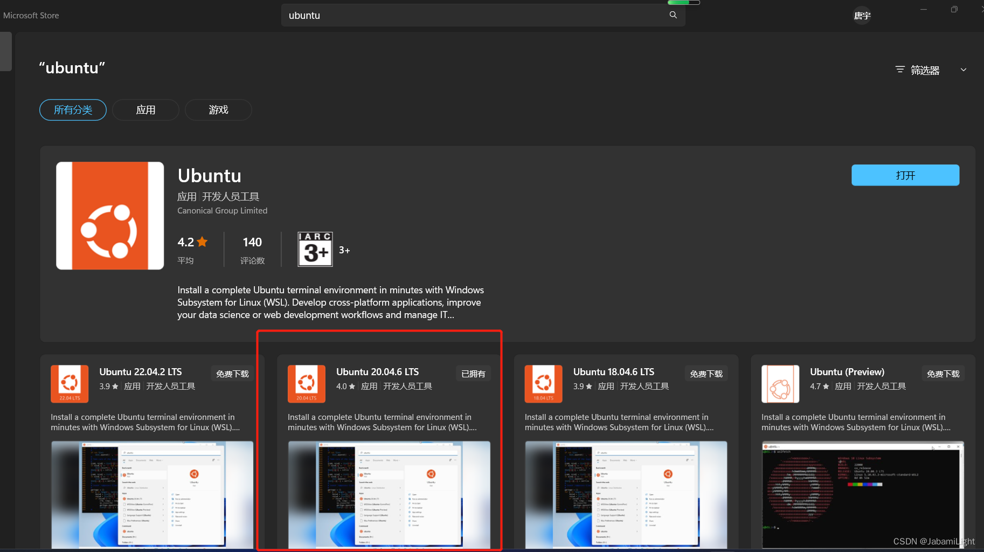Click the IARC 3+ rating badge
The image size is (984, 552).
(x=315, y=249)
